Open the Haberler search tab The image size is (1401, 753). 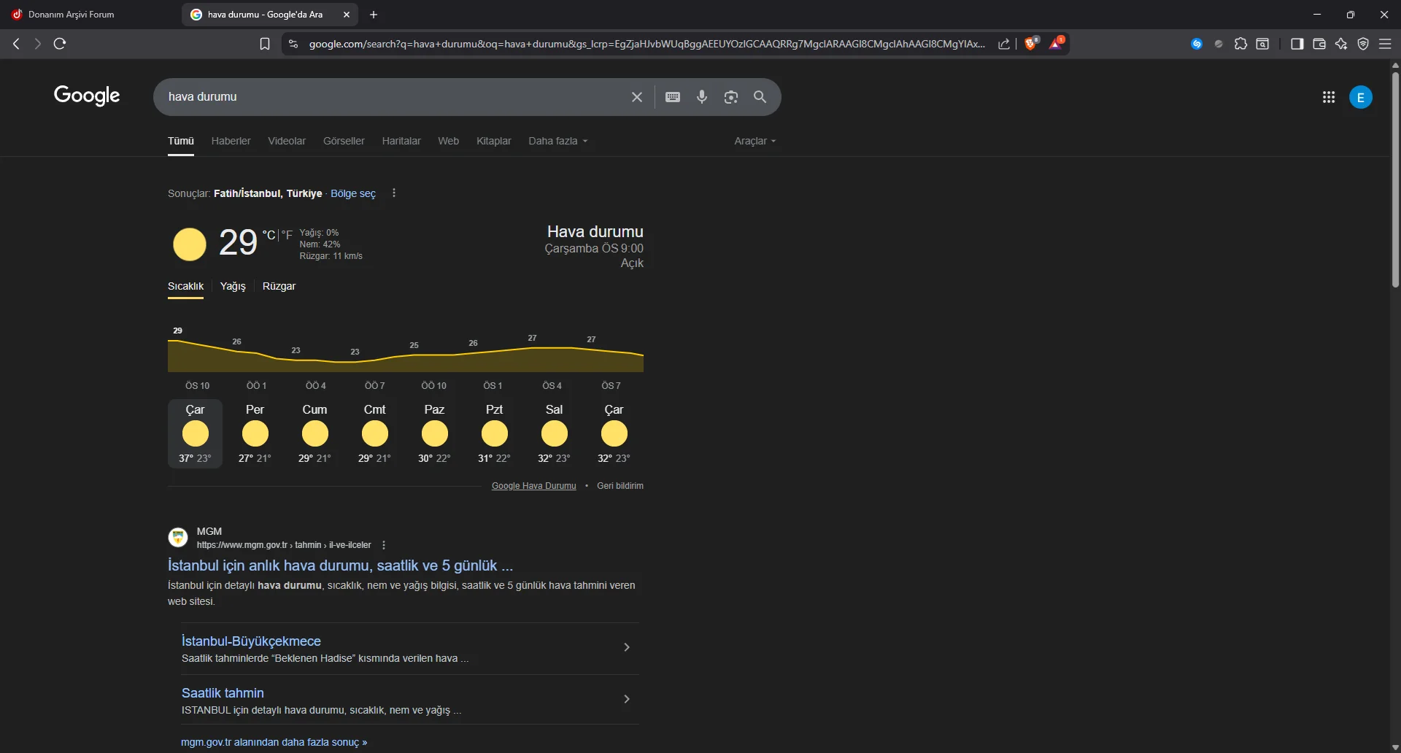(x=231, y=141)
